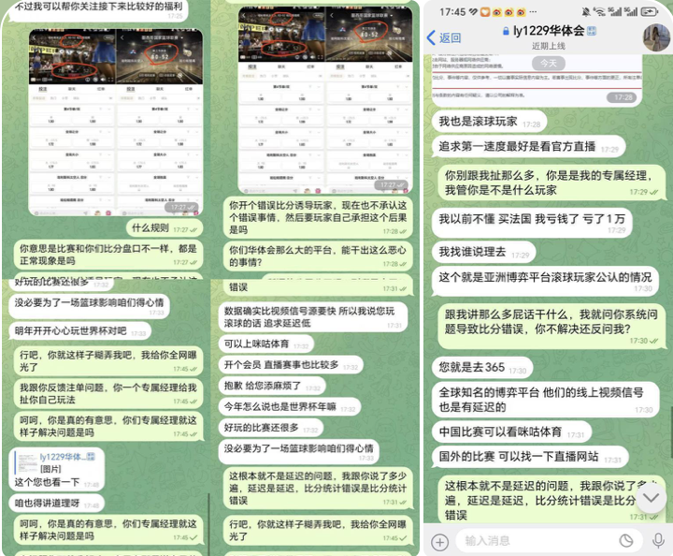Tap the back arrow labeled 返回
This screenshot has width=673, height=556.
click(443, 37)
